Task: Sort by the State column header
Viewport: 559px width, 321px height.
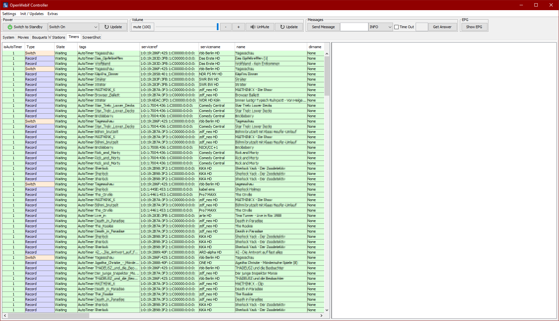Action: pyautogui.click(x=66, y=47)
